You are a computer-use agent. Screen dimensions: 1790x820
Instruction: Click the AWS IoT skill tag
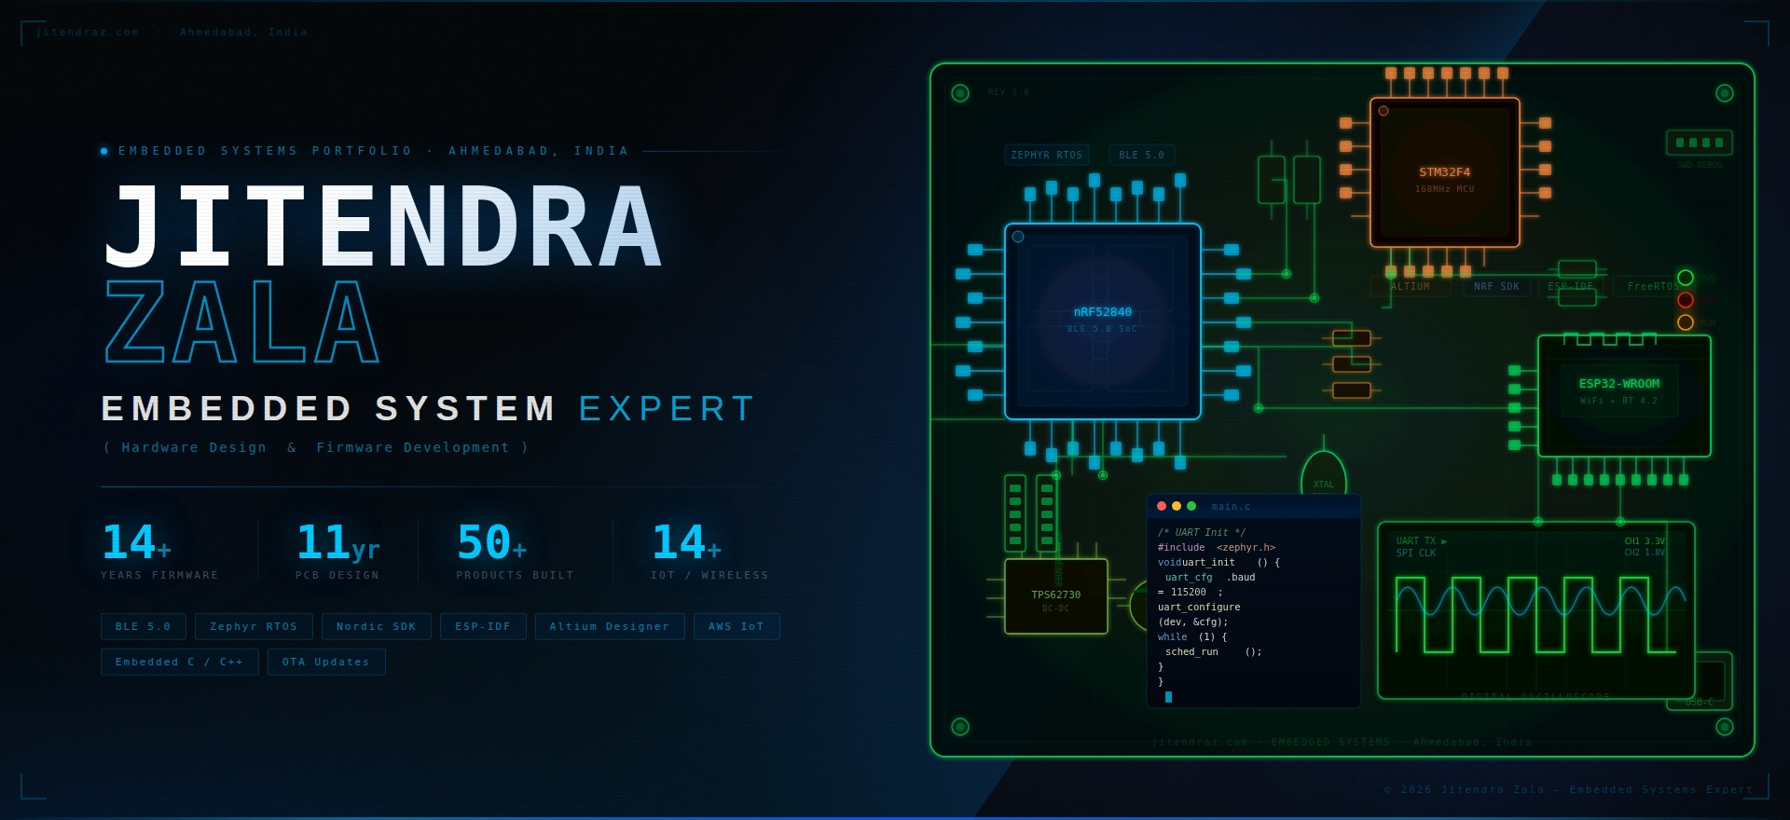736,626
